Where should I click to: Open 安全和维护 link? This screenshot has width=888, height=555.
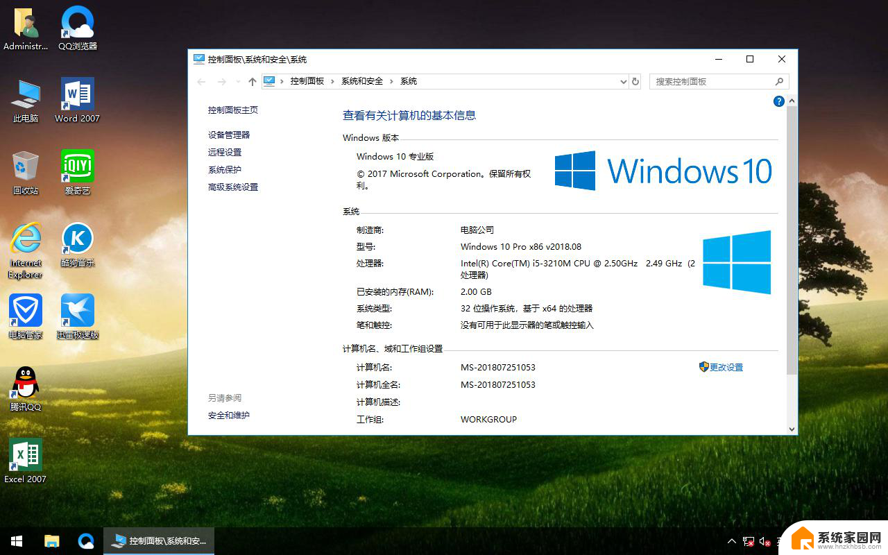[x=229, y=416]
